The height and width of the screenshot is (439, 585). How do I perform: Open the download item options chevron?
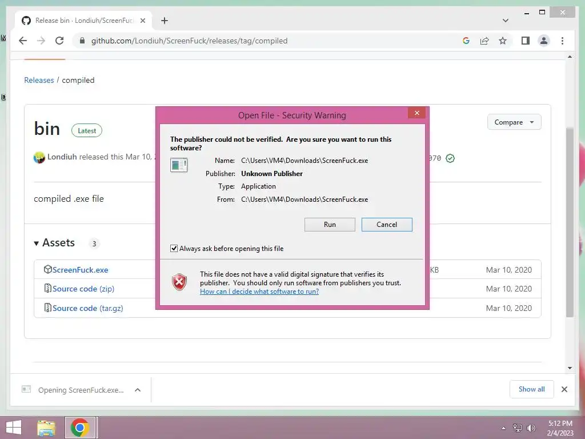point(138,390)
